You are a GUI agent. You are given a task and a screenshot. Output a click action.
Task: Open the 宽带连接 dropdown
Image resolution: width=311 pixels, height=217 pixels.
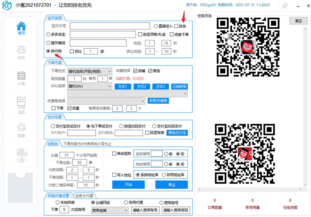[110, 210]
